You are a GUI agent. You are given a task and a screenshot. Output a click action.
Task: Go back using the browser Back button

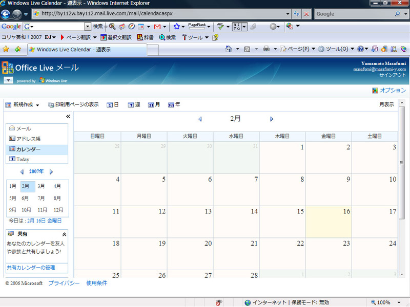pyautogui.click(x=6, y=14)
